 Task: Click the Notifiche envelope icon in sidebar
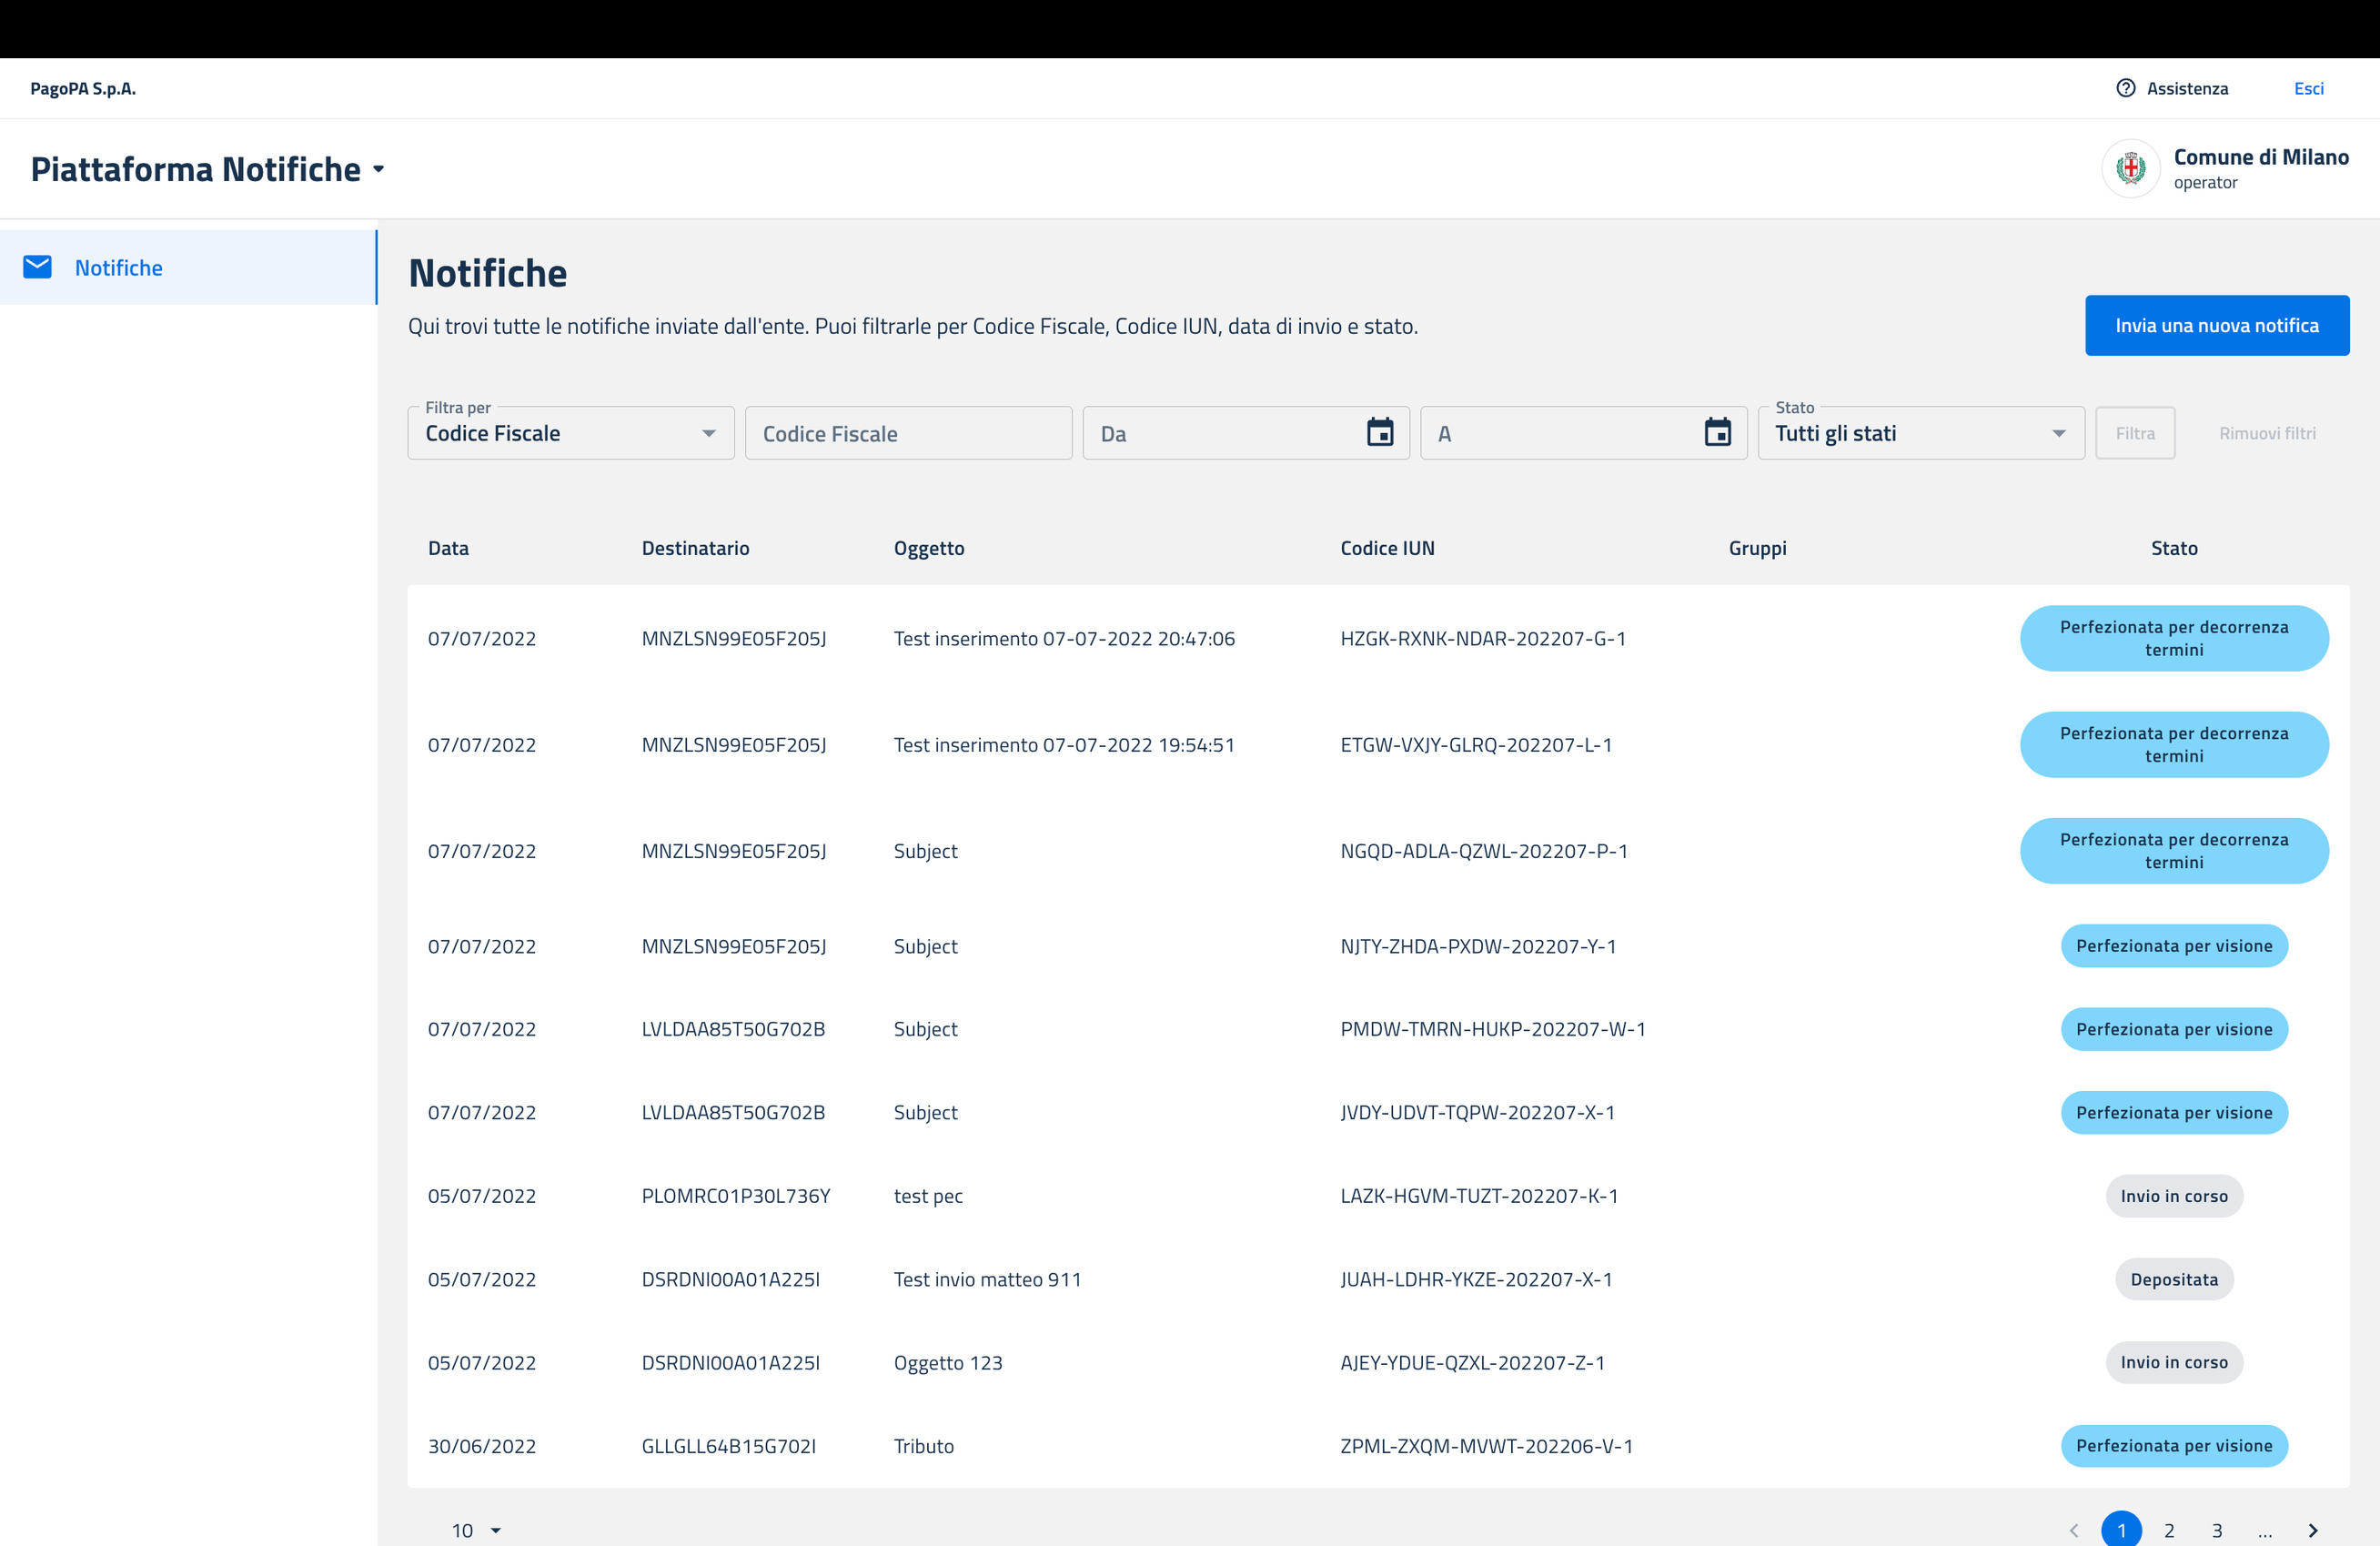pyautogui.click(x=37, y=267)
